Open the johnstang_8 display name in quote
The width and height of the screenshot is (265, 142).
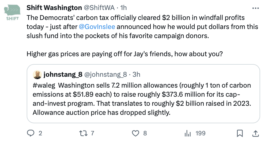coord(62,74)
